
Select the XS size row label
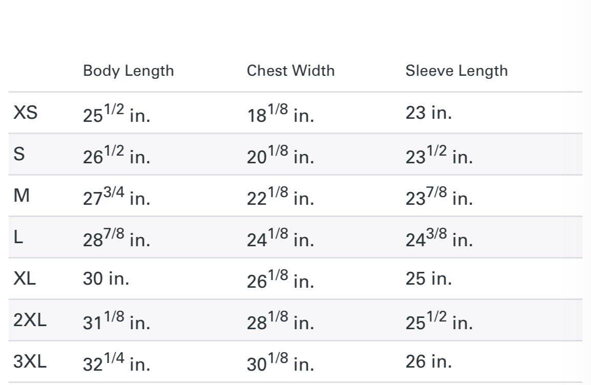click(25, 112)
